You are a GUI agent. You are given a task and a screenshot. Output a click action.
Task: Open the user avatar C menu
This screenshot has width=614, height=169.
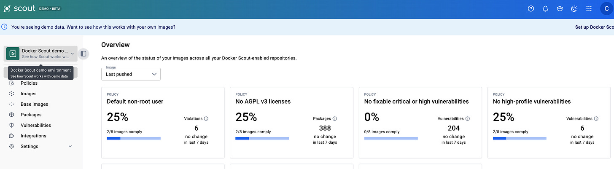[x=606, y=9]
